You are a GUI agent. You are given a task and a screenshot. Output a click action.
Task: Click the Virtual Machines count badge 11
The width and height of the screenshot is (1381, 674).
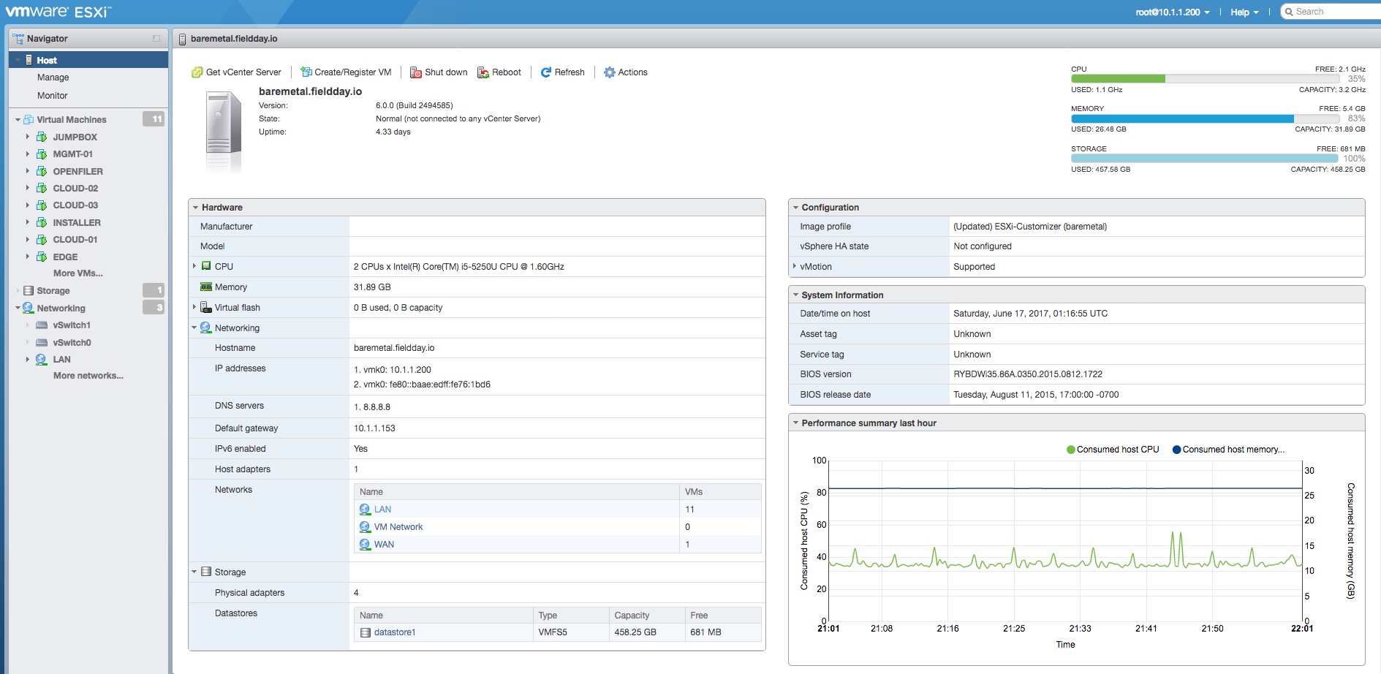154,119
